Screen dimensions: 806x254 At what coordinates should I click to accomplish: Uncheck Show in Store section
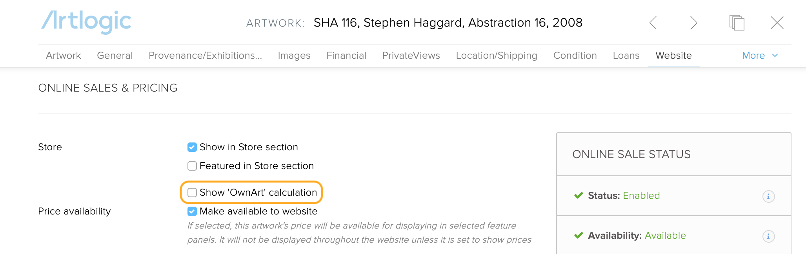point(192,147)
